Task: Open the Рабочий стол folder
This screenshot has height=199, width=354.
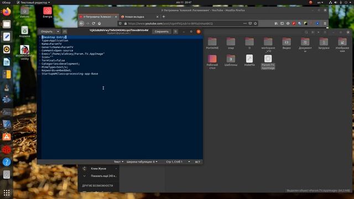Action: (212, 62)
